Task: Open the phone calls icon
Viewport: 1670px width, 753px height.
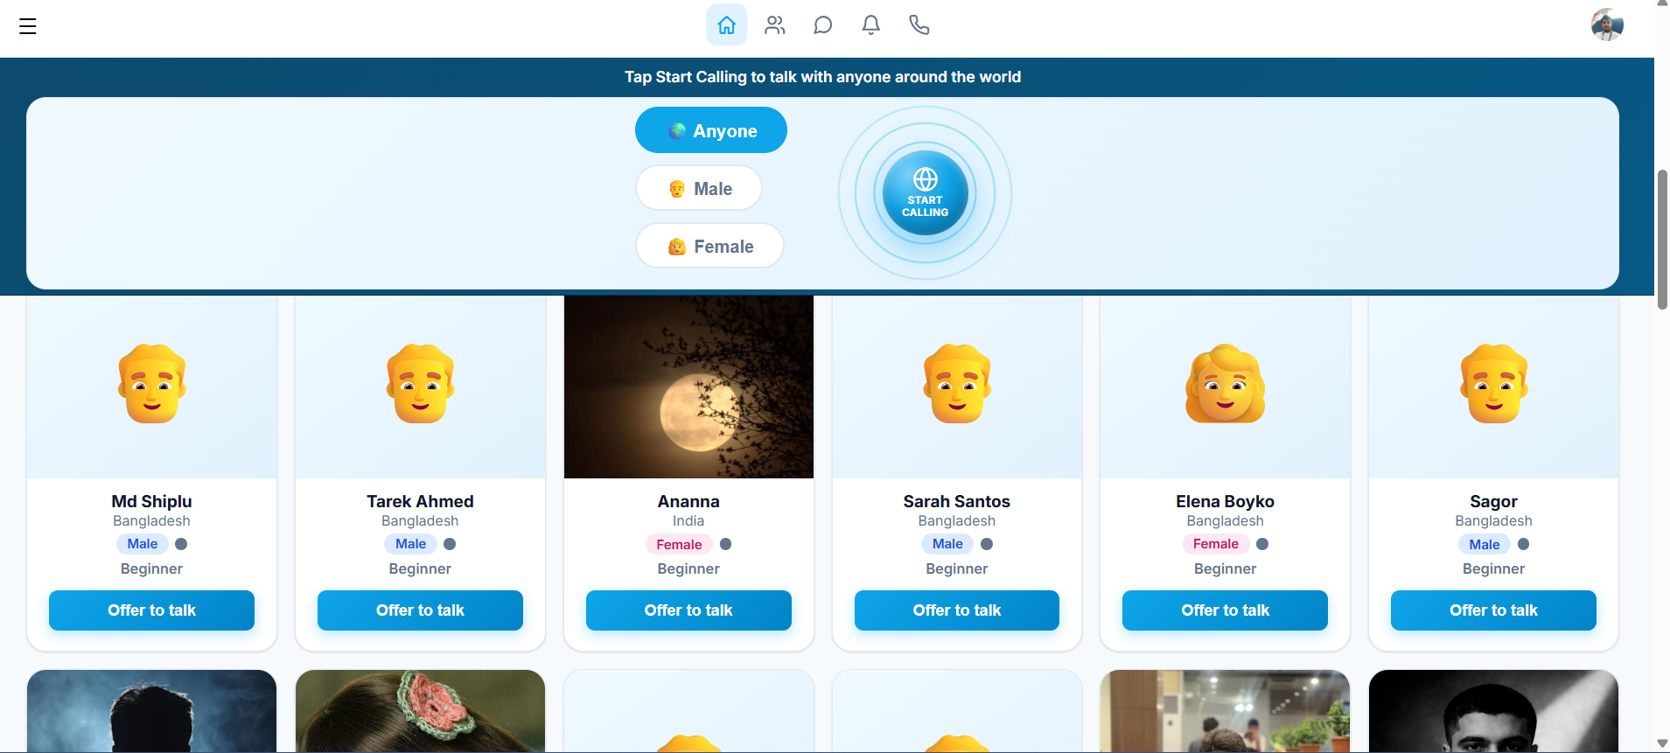Action: pyautogui.click(x=919, y=25)
